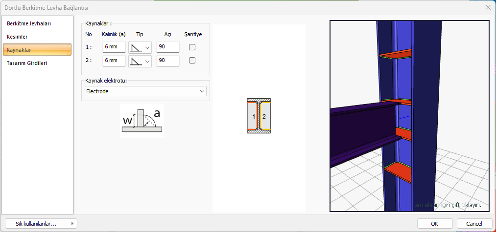The image size is (496, 232).
Task: Expand the Kaynak elektrotu Electrode dropdown
Action: tap(145, 91)
